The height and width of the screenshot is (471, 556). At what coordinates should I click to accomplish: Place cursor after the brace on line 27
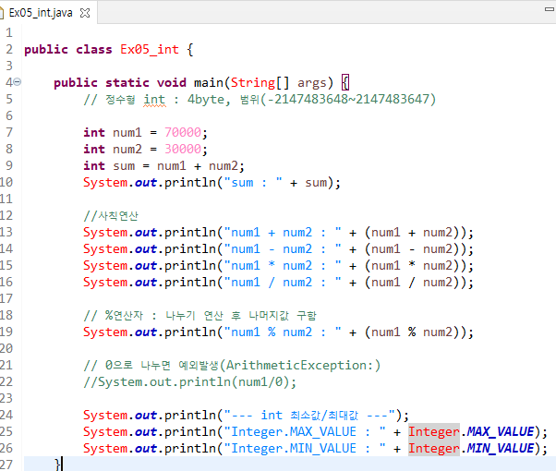(63, 465)
